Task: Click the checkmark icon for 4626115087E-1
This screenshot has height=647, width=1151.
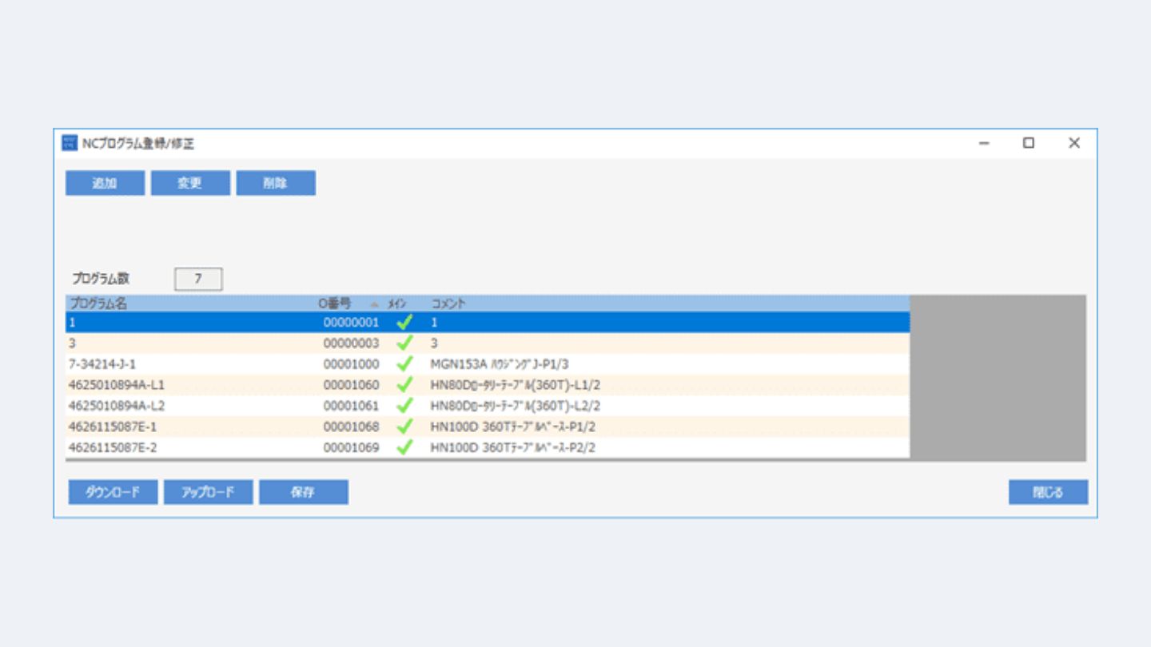Action: click(x=404, y=427)
